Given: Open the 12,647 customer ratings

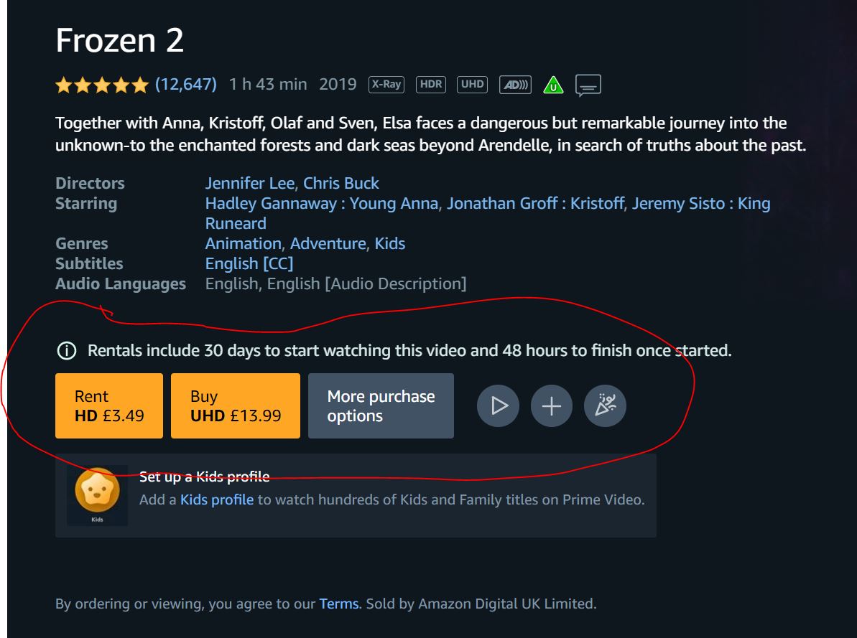Looking at the screenshot, I should (185, 85).
